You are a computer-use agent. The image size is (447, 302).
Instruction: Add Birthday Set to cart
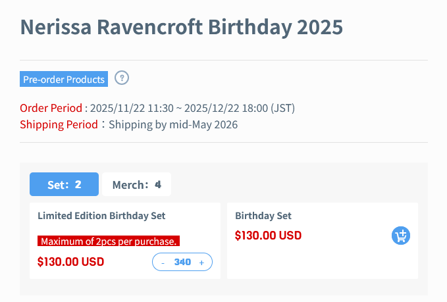pos(400,236)
